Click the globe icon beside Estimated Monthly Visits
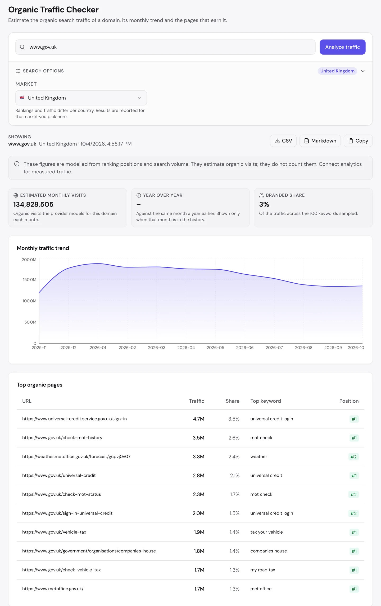This screenshot has height=606, width=381. click(16, 195)
